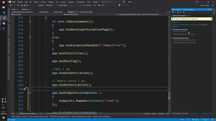Viewport: 216px width, 121px height.
Task: Open PowerShell для разработчиков tab
Action: point(59,117)
